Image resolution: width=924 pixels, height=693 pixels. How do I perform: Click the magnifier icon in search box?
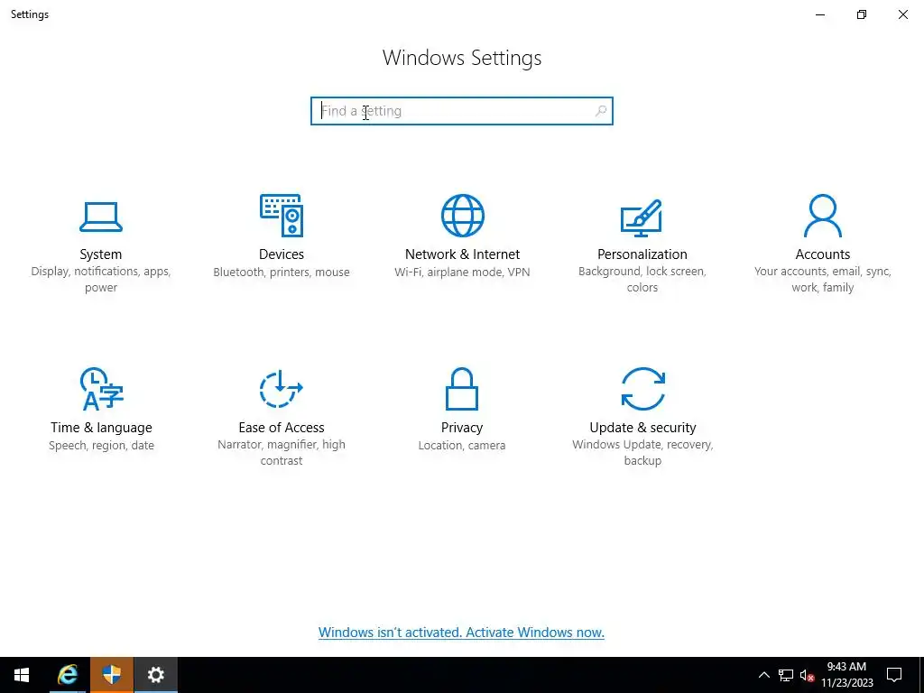pos(600,111)
